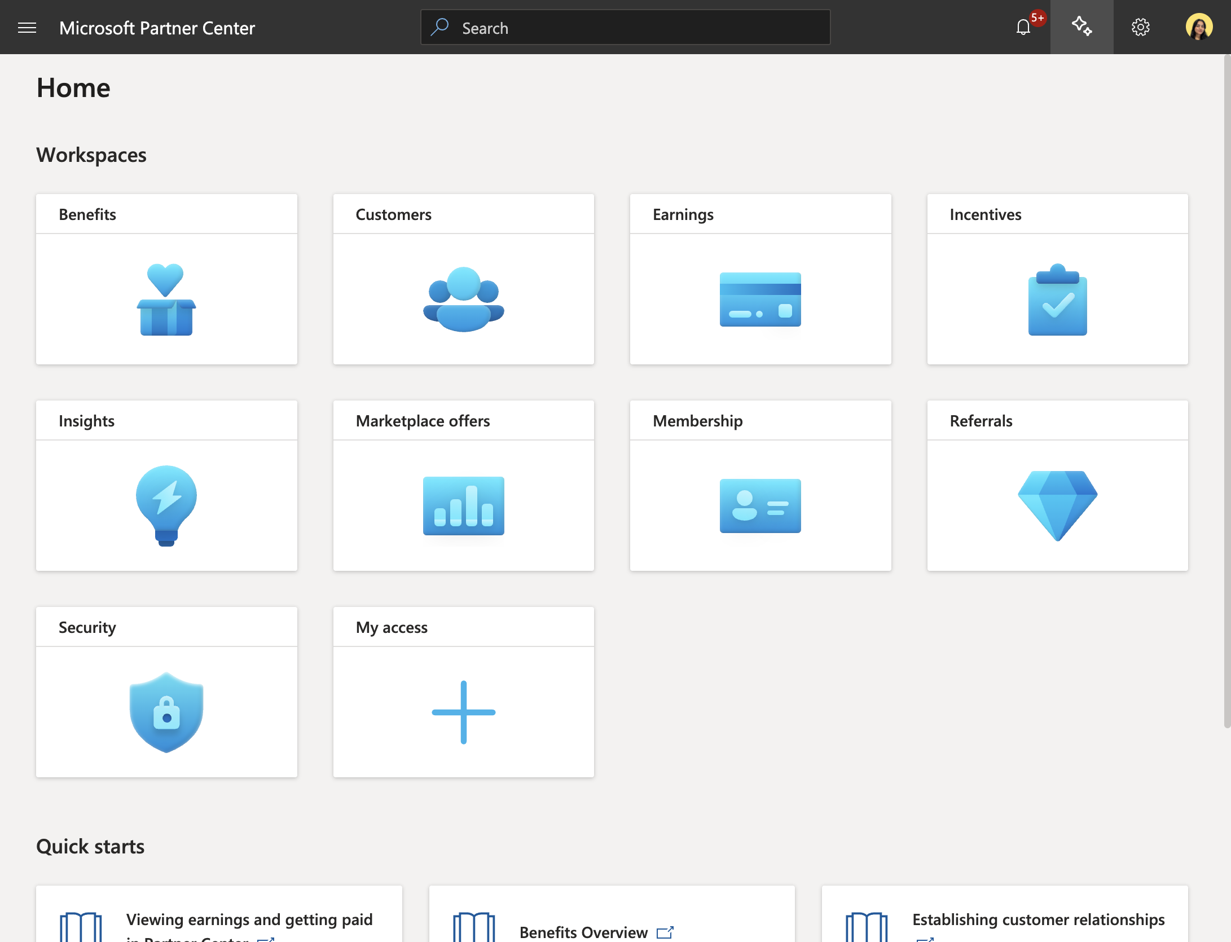Click the Customers people icon

(464, 300)
